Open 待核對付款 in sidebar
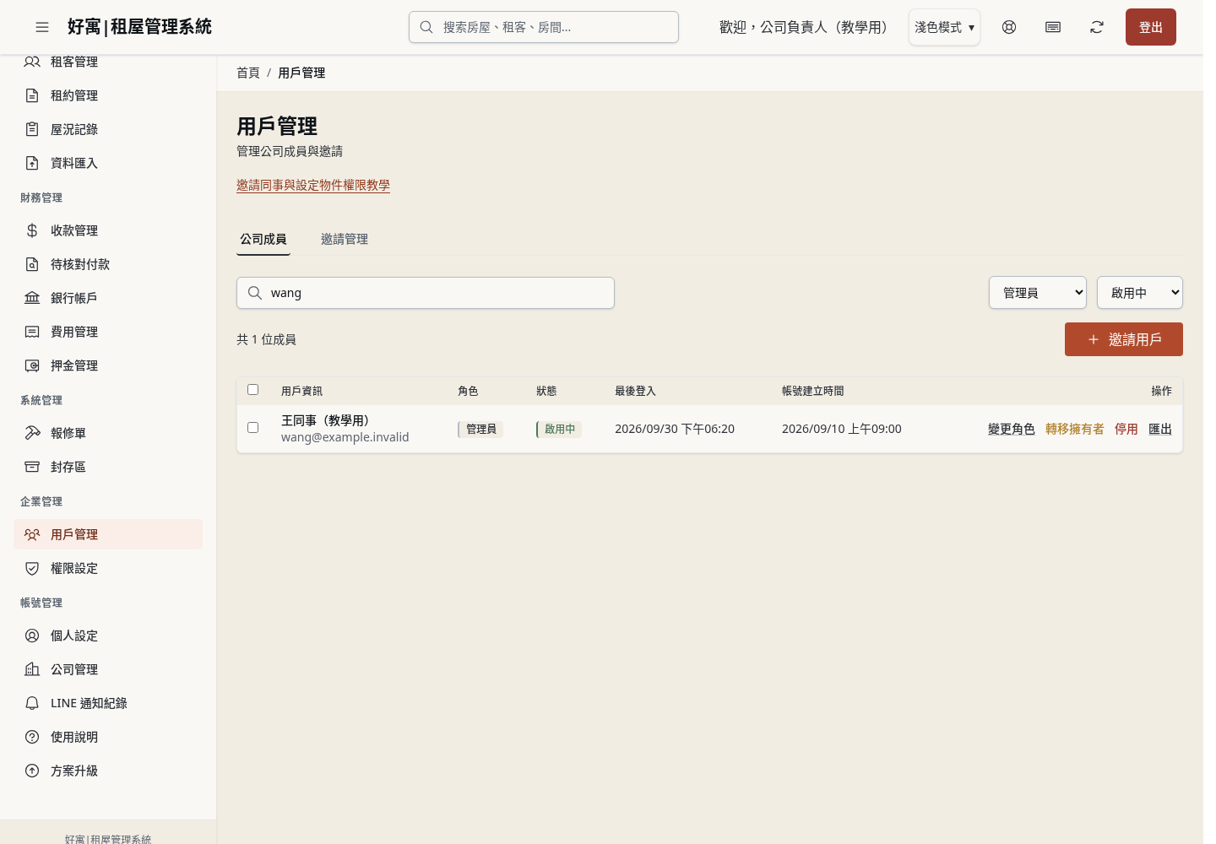 pyautogui.click(x=108, y=264)
